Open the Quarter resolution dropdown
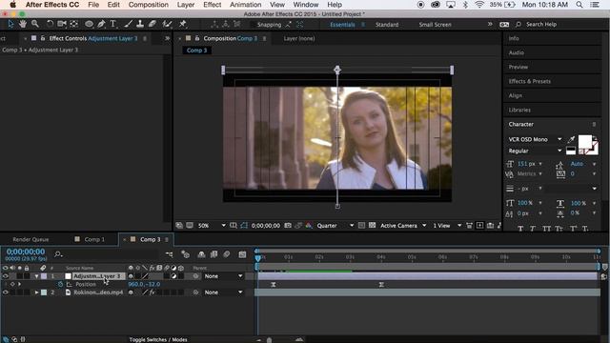610x343 pixels. (x=335, y=226)
